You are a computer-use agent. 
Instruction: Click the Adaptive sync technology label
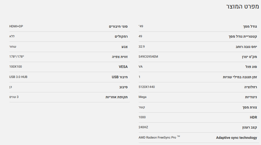(236, 138)
